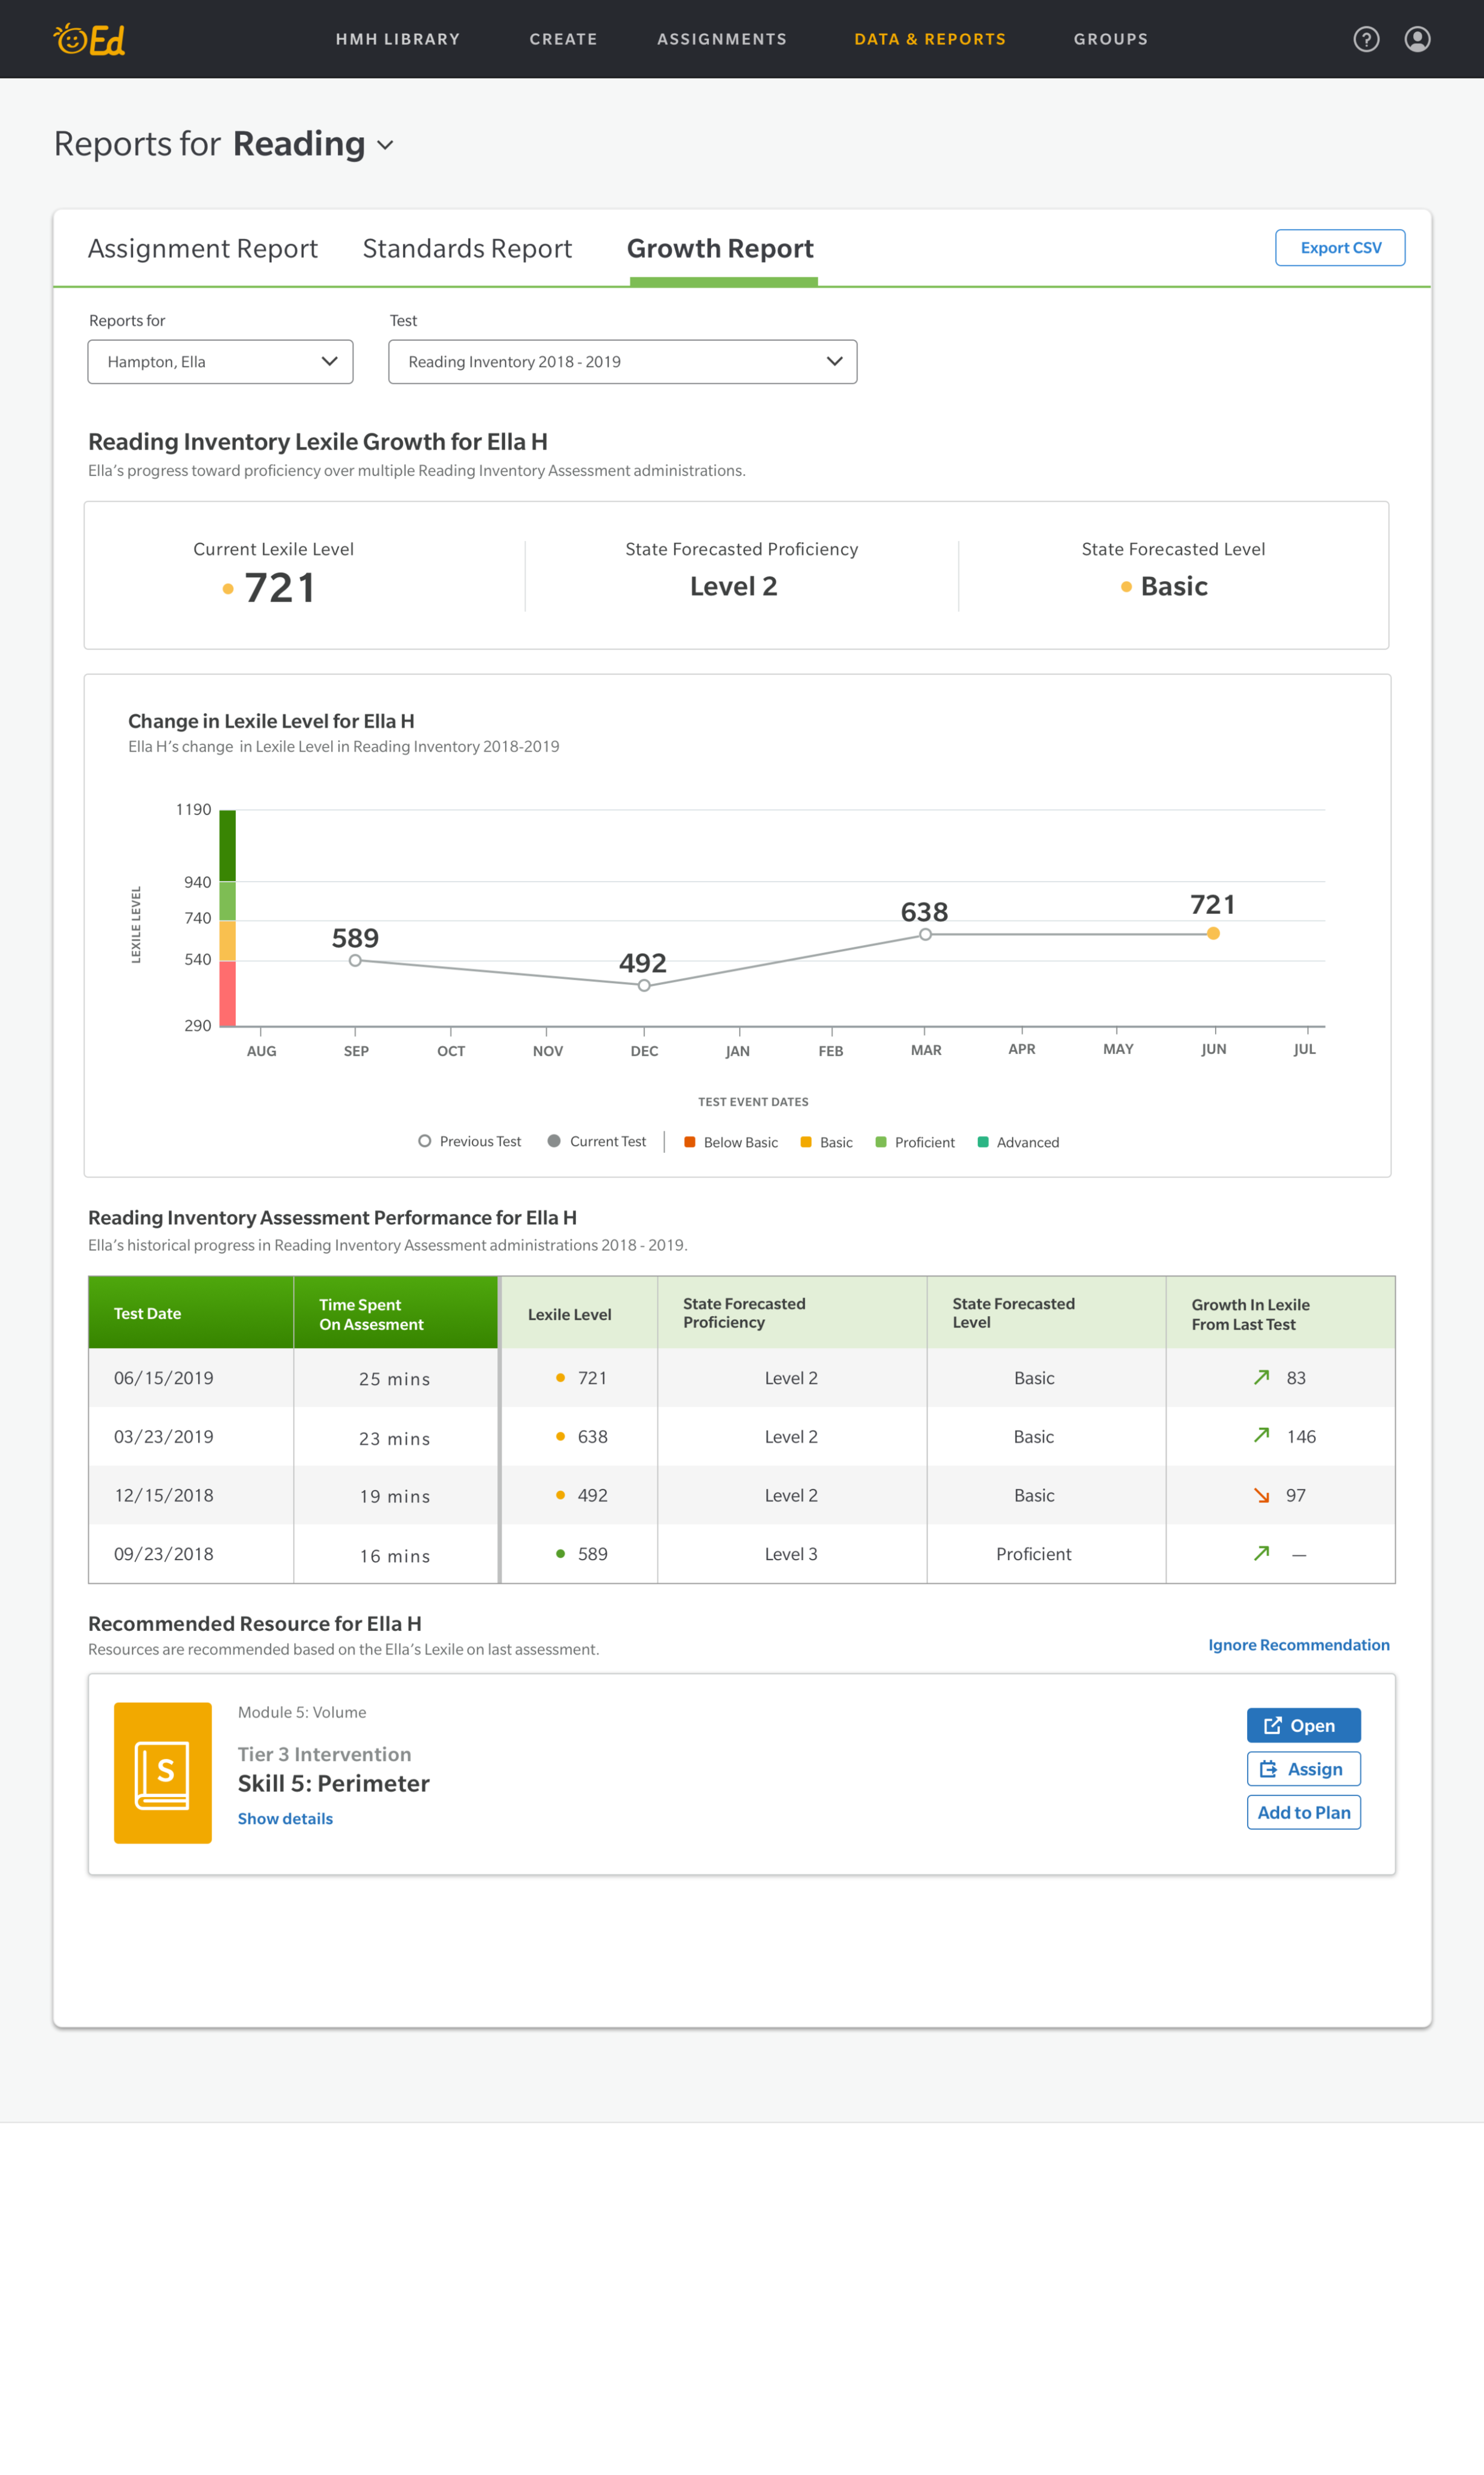The width and height of the screenshot is (1484, 2475).
Task: Click the upward growth arrow next to 146
Action: 1261,1435
